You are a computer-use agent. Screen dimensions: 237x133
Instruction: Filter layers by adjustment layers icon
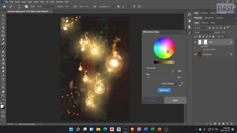pos(213,28)
